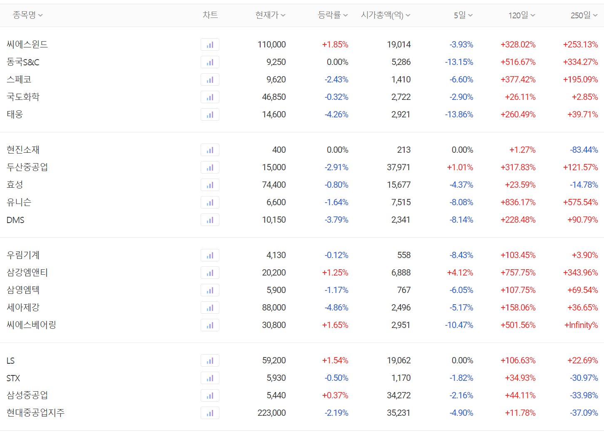The image size is (604, 437).
Task: Open stock 태웅
Action: coord(15,114)
